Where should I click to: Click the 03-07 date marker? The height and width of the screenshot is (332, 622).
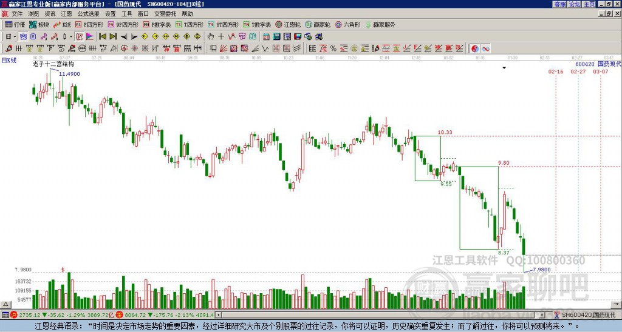[x=601, y=71]
